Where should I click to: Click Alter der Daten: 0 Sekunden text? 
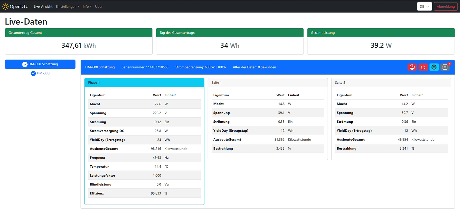point(254,67)
